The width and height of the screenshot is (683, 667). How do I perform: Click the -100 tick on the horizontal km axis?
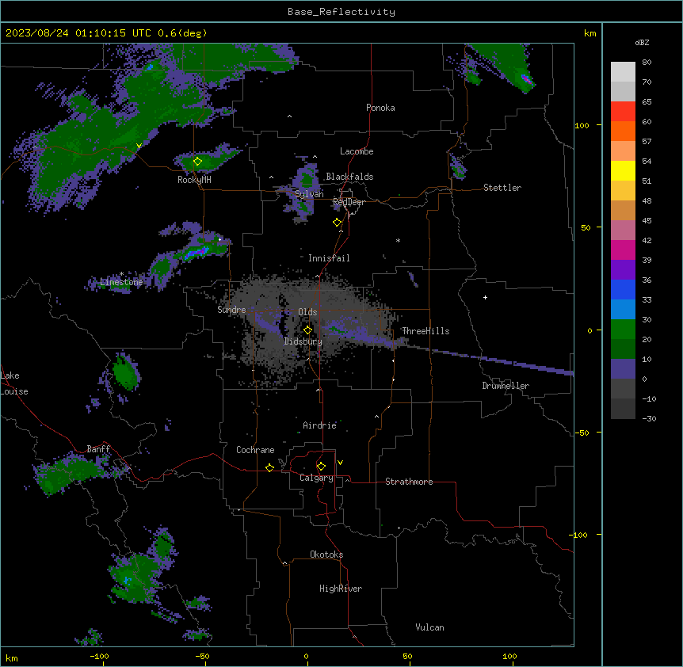tap(99, 656)
